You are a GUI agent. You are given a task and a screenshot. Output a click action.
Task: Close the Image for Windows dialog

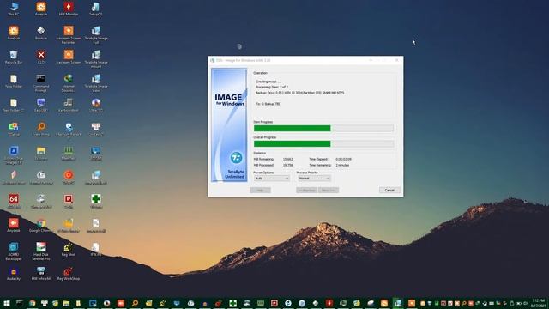click(x=396, y=60)
